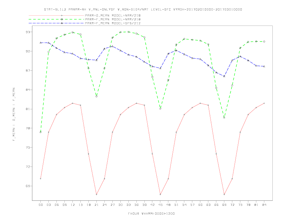Click x-axis tick label 72
The image size is (288, 223).
pyautogui.click(x=232, y=205)
